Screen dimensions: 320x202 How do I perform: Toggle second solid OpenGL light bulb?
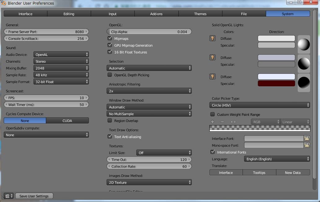[x=213, y=57]
